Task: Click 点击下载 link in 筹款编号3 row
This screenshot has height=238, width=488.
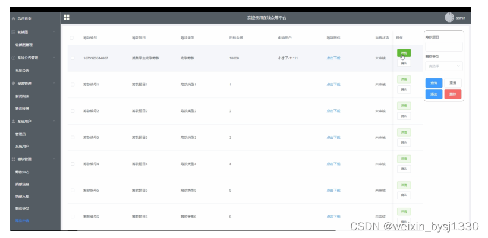Action: coord(333,137)
